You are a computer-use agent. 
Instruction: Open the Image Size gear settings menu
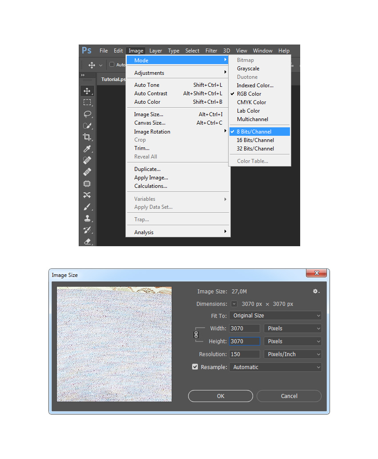(316, 291)
